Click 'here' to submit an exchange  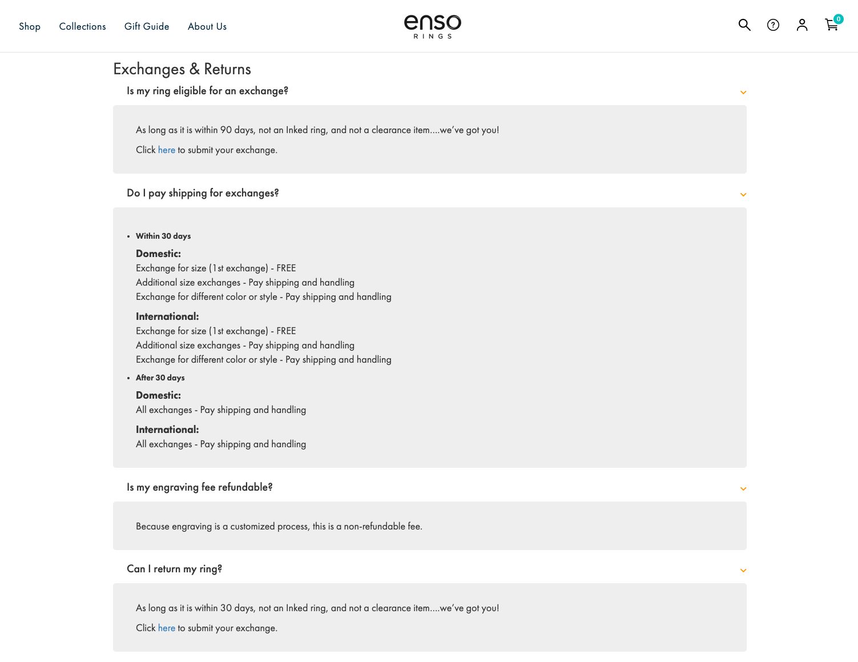[x=166, y=150]
